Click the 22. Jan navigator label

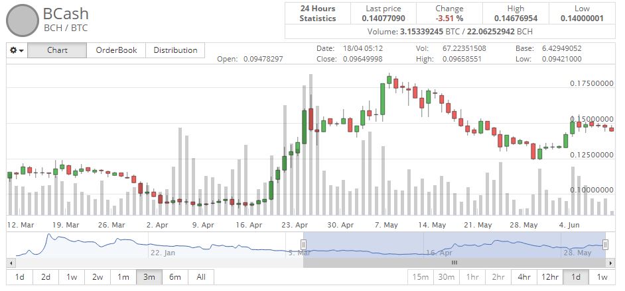point(163,253)
